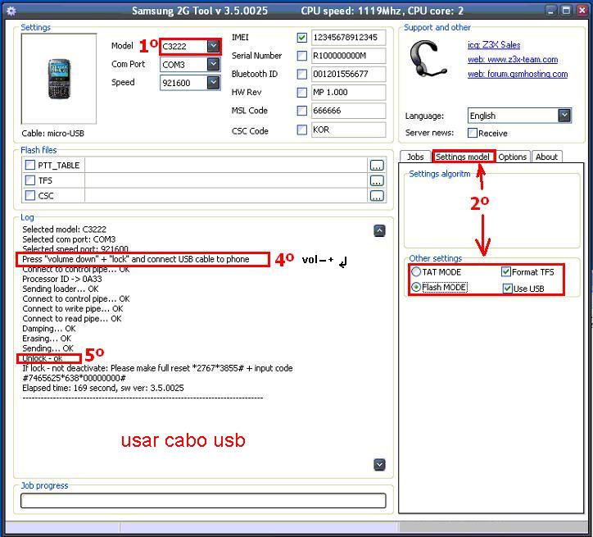
Task: Browse for the CSC flash file
Action: click(377, 196)
